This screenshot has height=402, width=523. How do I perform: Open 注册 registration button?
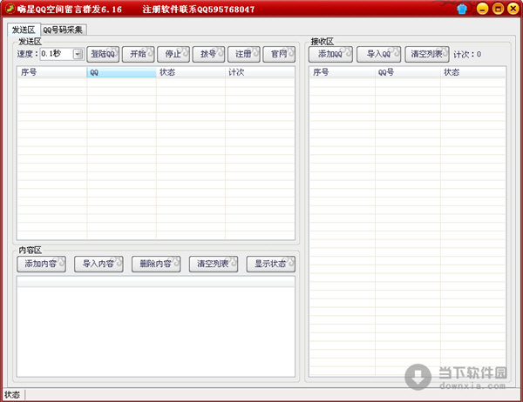pyautogui.click(x=243, y=54)
